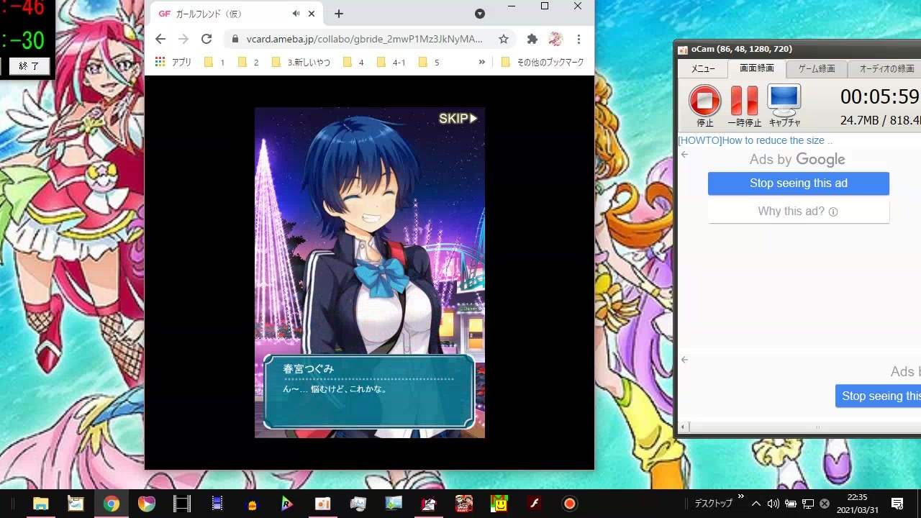Open その他のブックマーク folder
Screen dimensions: 921x518
[x=543, y=62]
